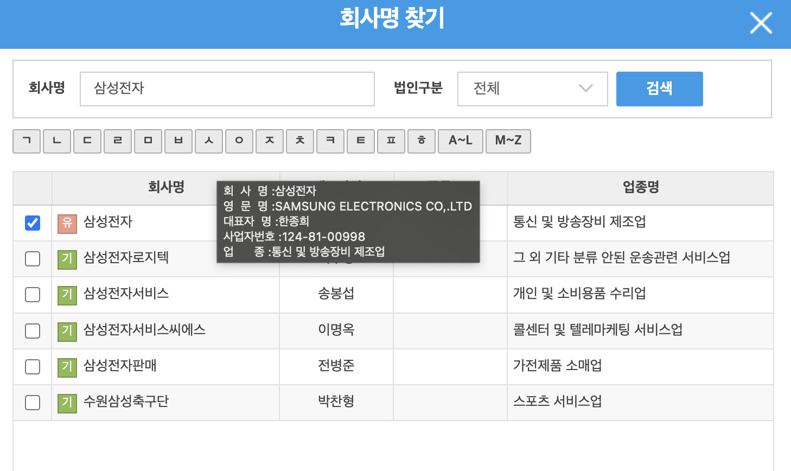Click representative name 전병준
Screen dimensions: 791x471
coord(336,365)
